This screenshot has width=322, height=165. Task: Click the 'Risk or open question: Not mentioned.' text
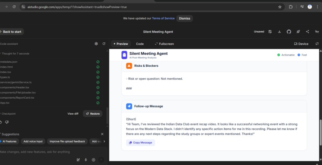click(x=155, y=79)
